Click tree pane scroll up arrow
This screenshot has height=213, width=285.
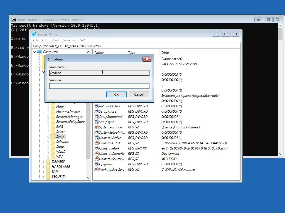pyautogui.click(x=88, y=52)
